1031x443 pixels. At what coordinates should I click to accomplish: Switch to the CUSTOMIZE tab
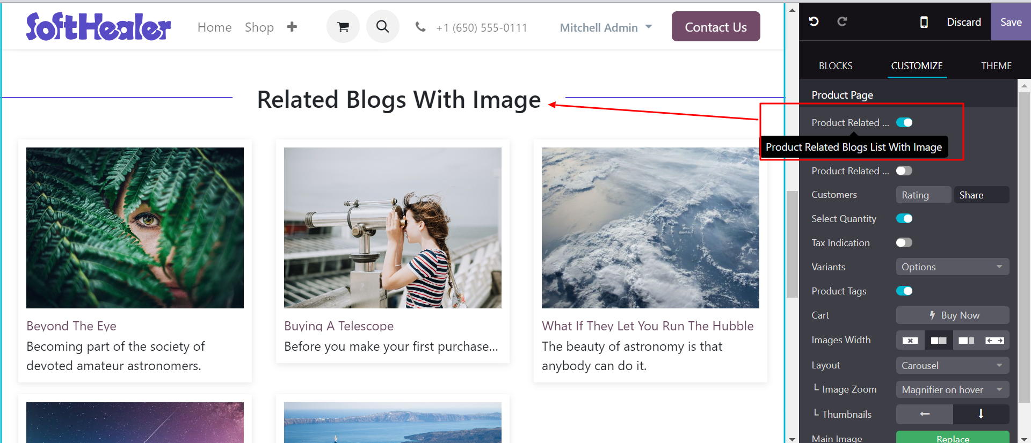pyautogui.click(x=917, y=65)
